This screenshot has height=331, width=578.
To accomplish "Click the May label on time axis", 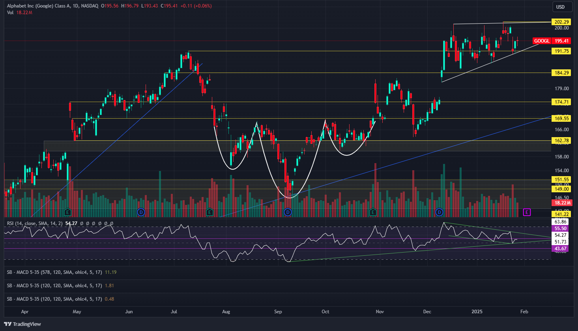I will [77, 312].
